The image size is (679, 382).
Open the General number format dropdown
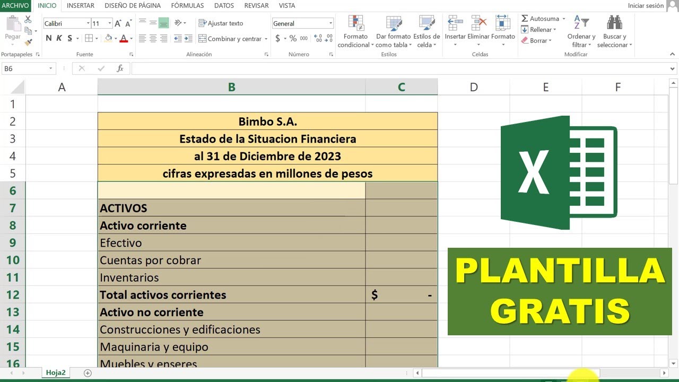pos(330,23)
